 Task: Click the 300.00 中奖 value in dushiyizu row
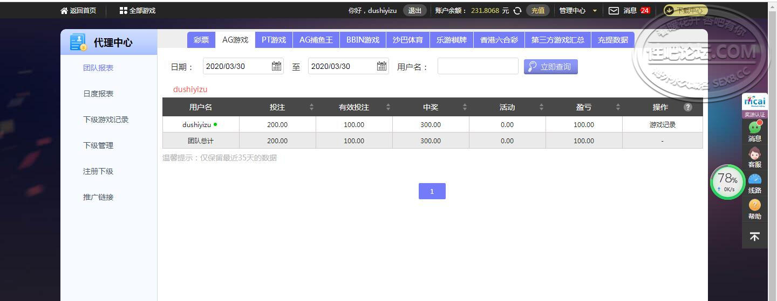click(x=431, y=124)
